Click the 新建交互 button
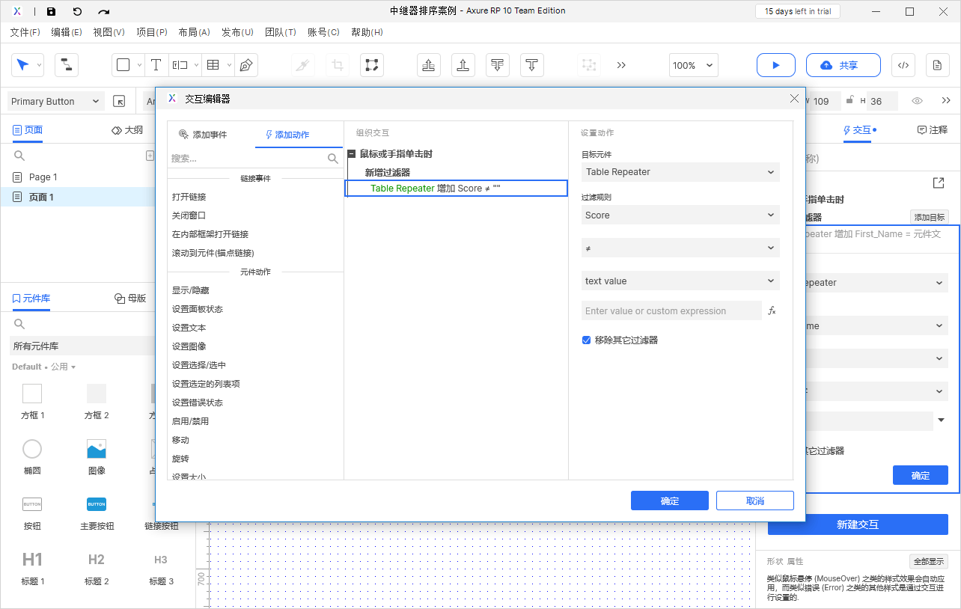Viewport: 961px width, 609px height. pos(858,524)
